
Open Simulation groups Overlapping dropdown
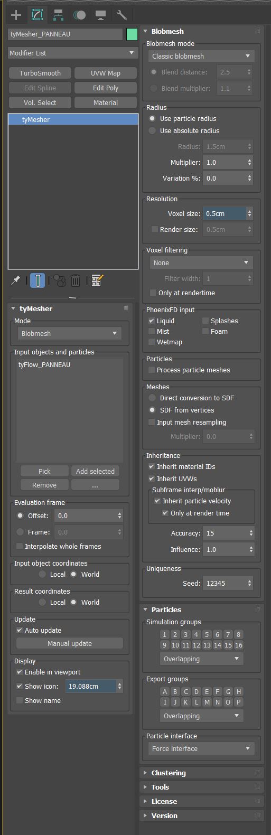(201, 659)
